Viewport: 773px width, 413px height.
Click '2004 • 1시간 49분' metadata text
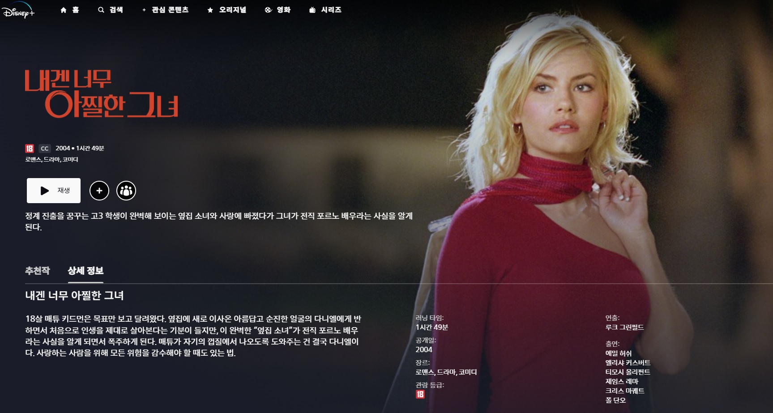[80, 148]
